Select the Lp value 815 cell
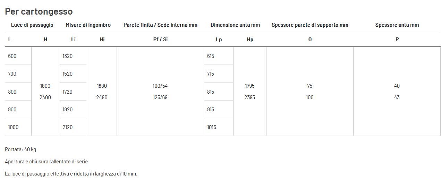441x180 pixels. point(219,92)
